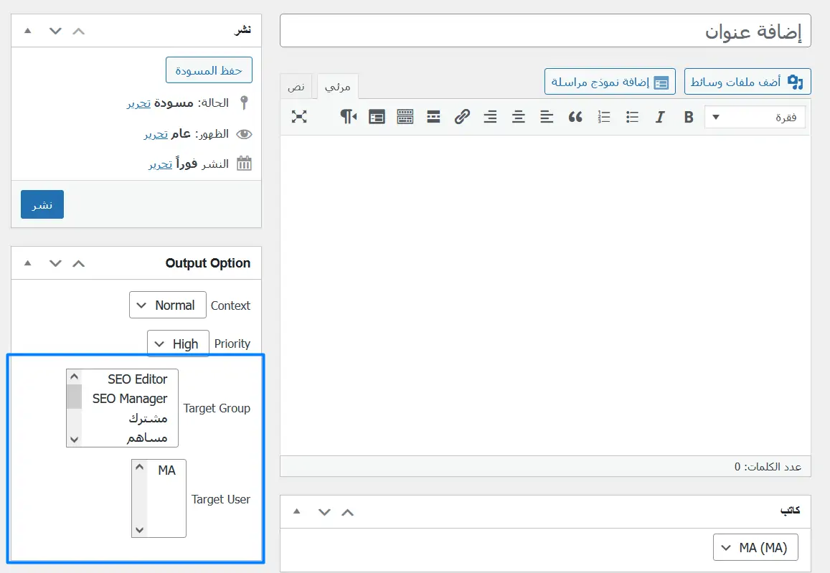Open the insert link tool

pyautogui.click(x=462, y=117)
